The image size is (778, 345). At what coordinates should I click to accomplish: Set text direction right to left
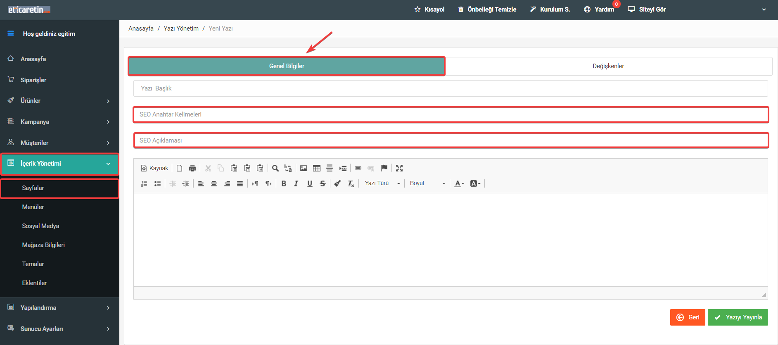268,183
